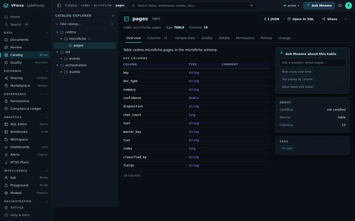Add a catalog with plus icon

pyautogui.click(x=113, y=16)
